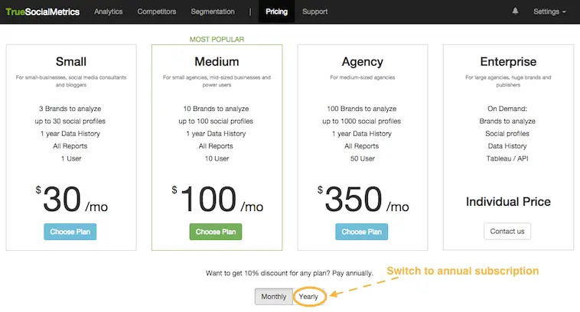Screen dimensions: 580x312
Task: Go to the Competitors page
Action: coord(157,11)
